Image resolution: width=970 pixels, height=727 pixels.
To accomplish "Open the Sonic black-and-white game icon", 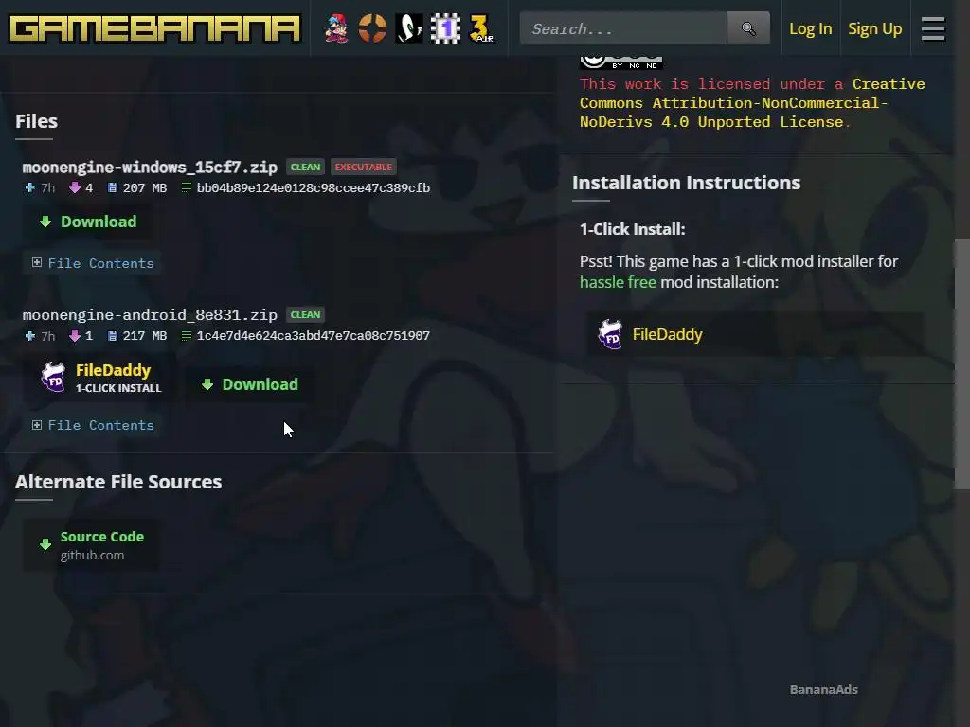I will (409, 28).
